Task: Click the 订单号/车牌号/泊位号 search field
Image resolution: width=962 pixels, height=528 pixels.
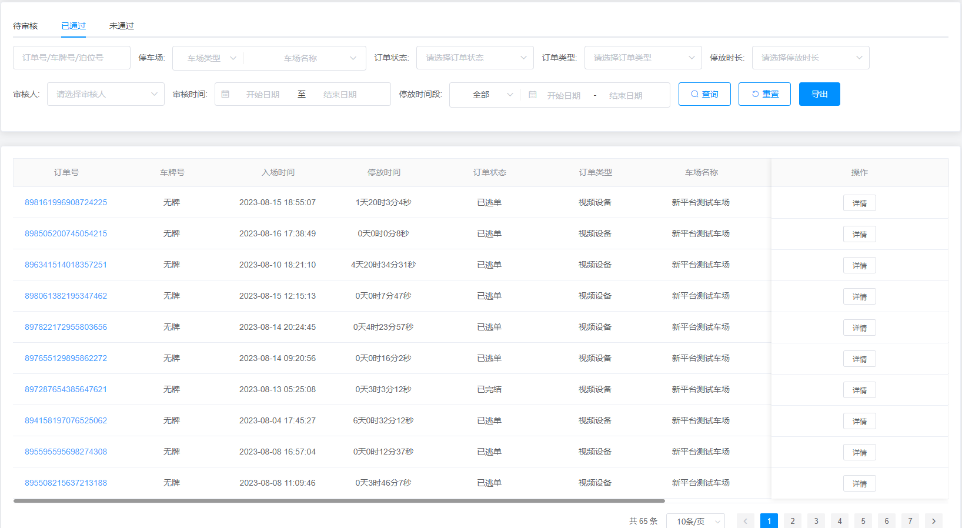Action: 72,58
